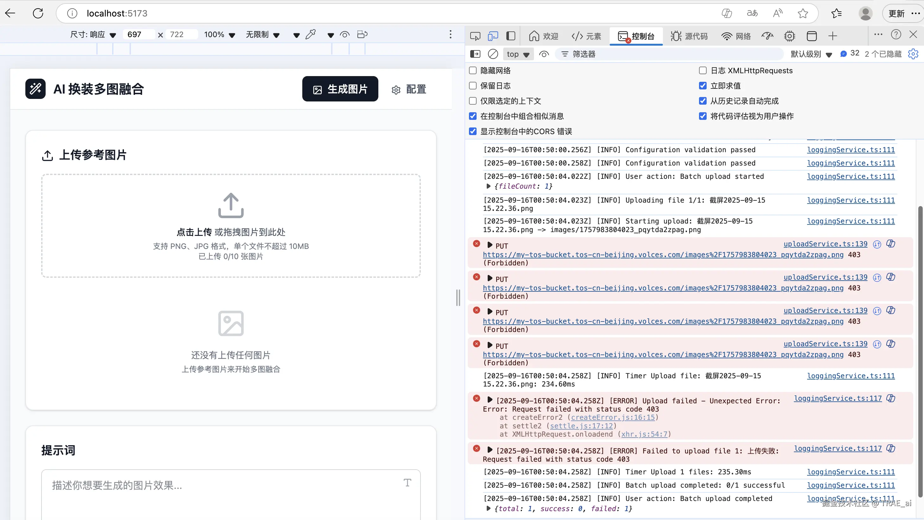This screenshot has height=520, width=924.
Task: Click the eyedropper icon in device toolbar
Action: (310, 35)
